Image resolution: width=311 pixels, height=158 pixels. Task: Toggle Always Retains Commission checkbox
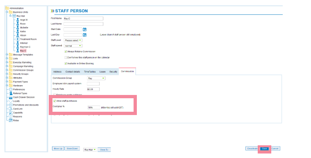click(x=66, y=52)
